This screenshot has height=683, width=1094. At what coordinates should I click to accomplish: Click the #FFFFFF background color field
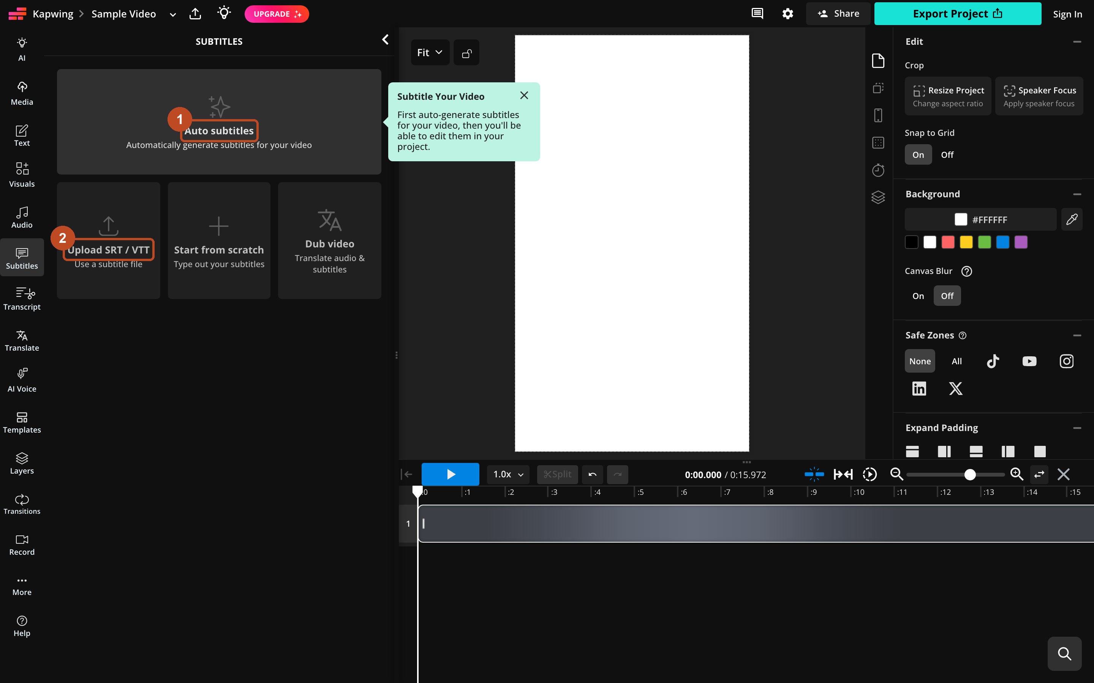pos(980,220)
